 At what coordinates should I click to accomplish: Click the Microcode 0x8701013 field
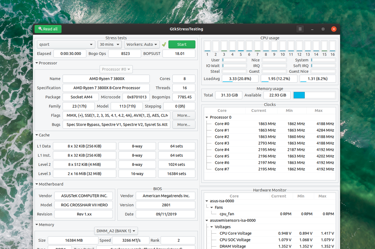(136, 97)
